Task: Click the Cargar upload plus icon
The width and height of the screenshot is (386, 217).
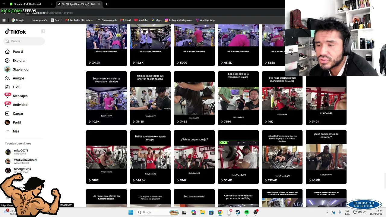Action: coord(7,114)
